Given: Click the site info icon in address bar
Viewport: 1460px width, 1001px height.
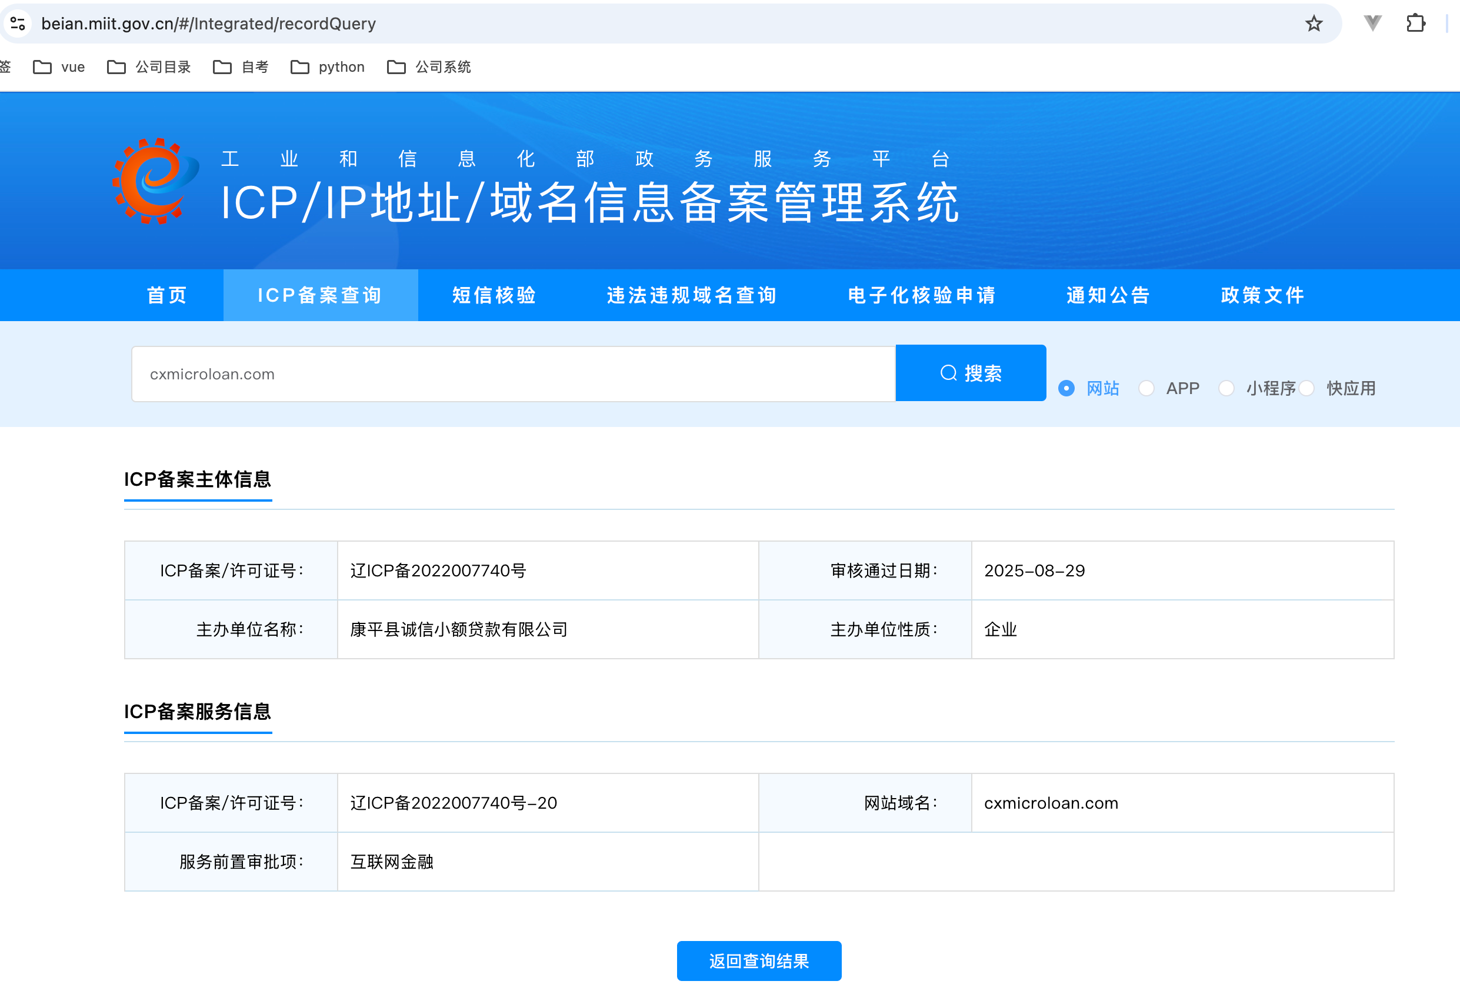Looking at the screenshot, I should point(18,24).
